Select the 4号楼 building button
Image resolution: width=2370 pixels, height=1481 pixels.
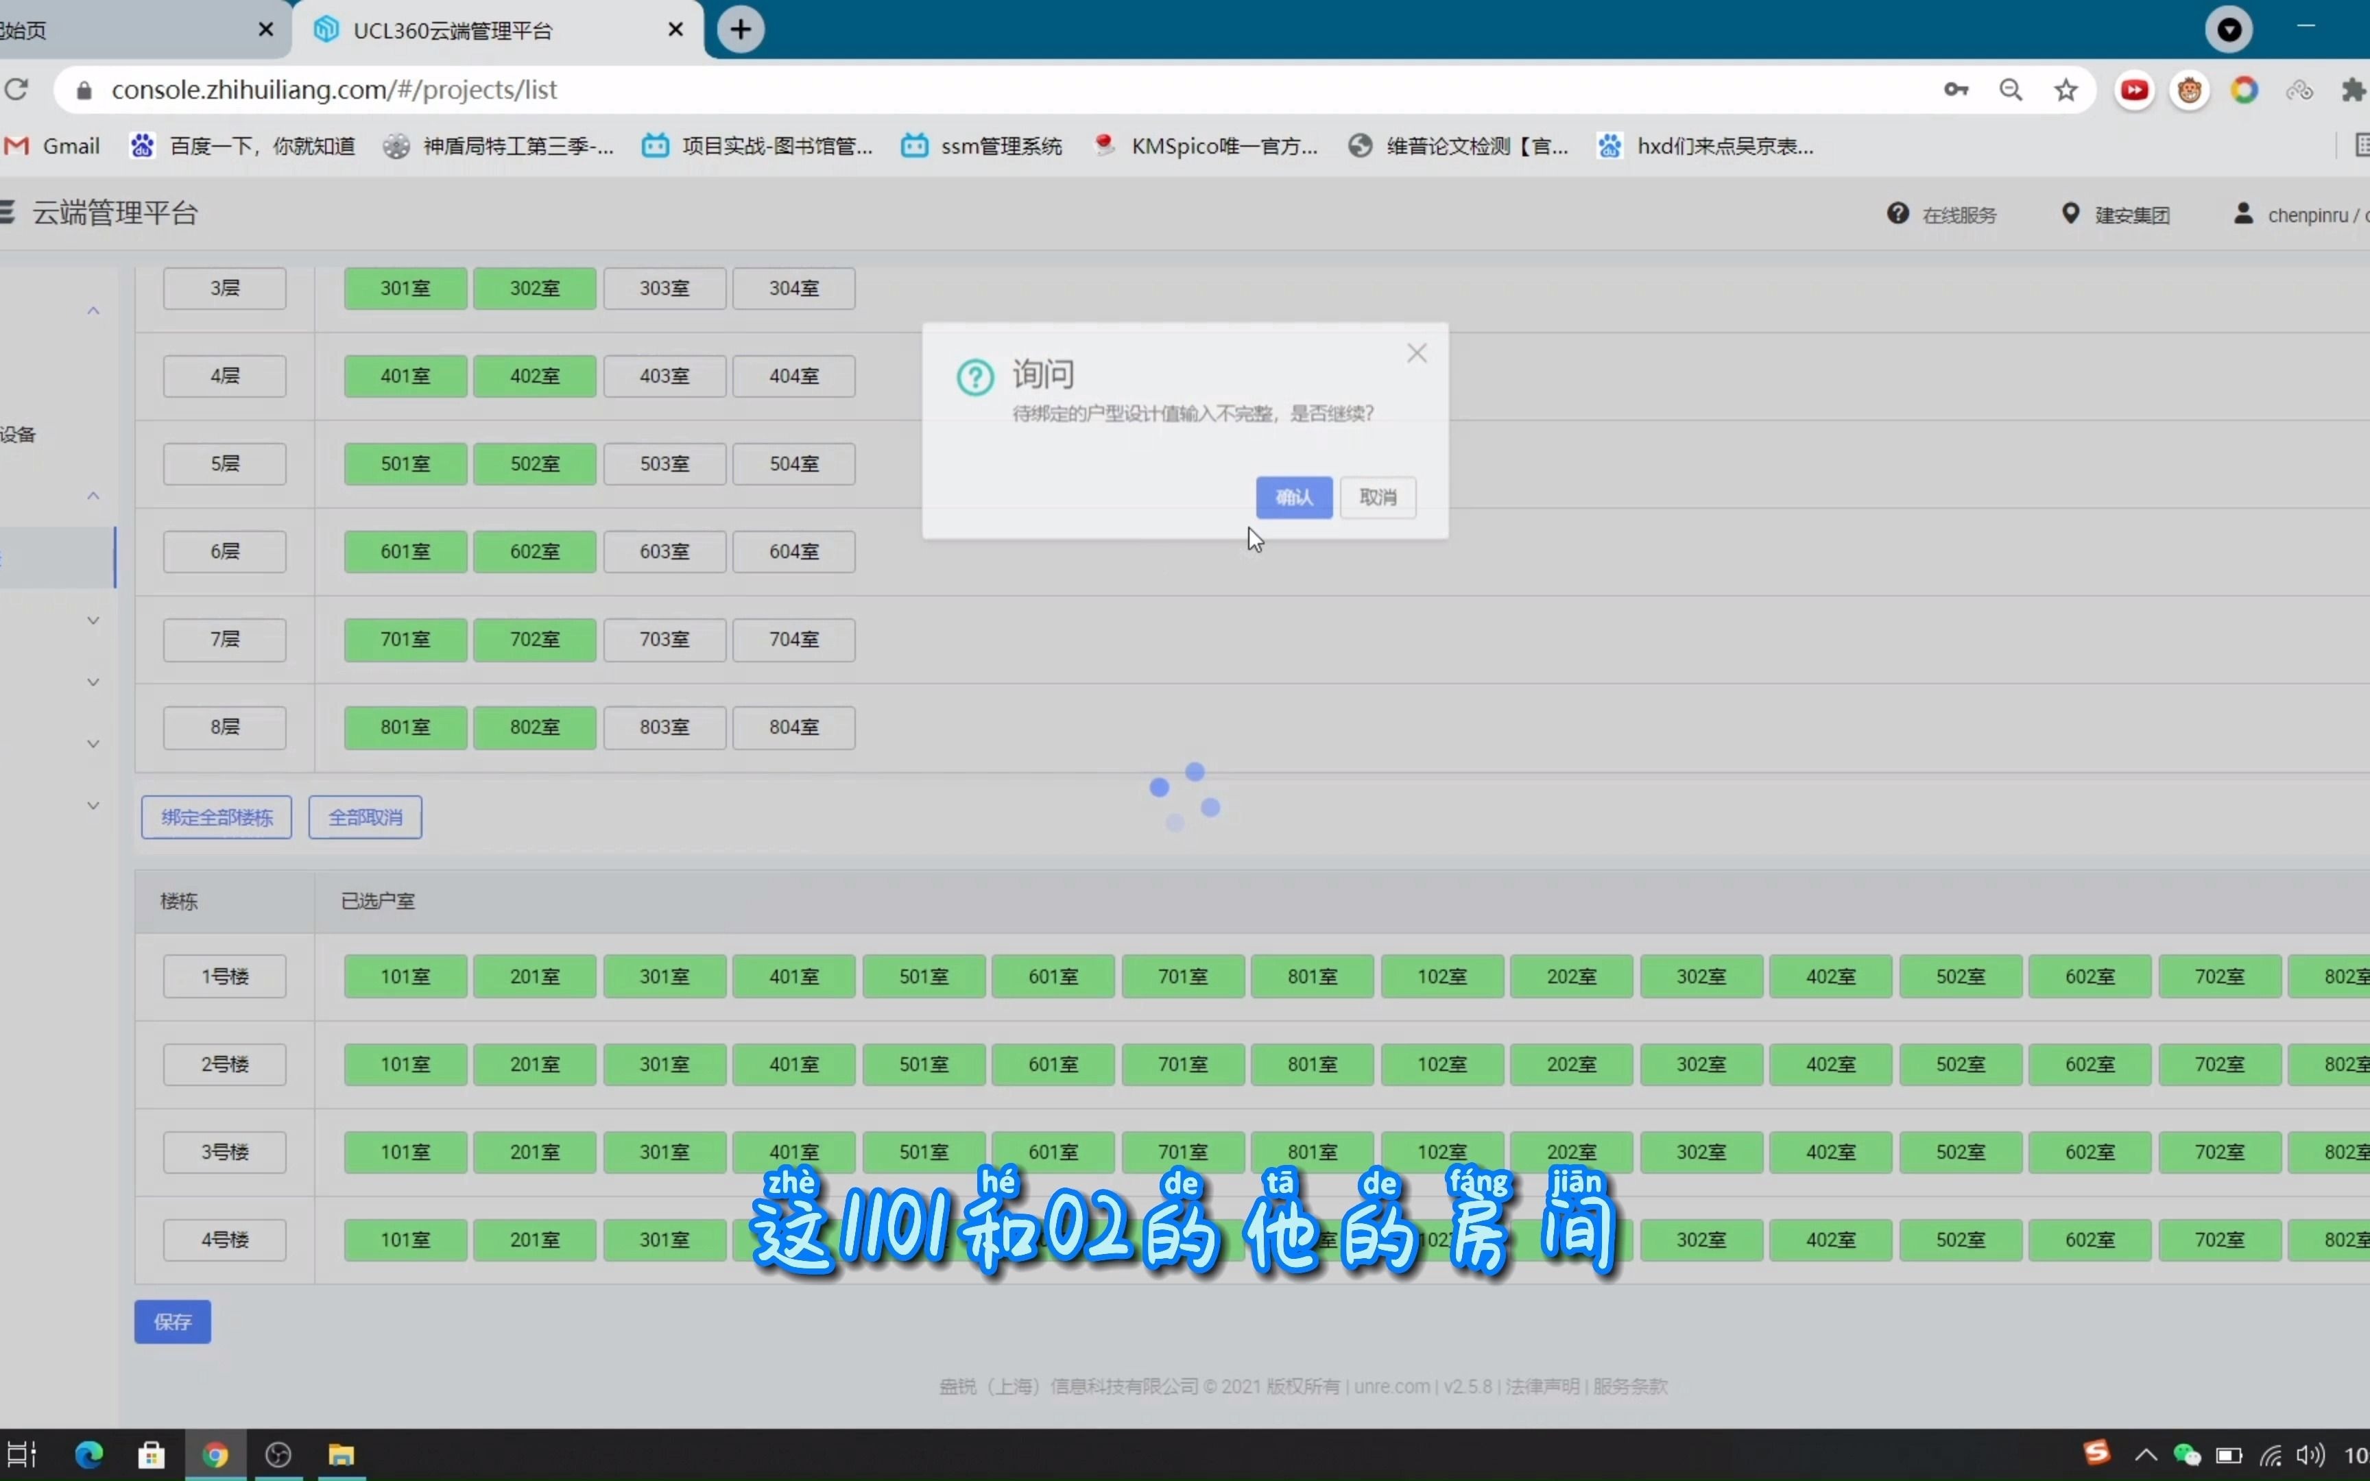click(224, 1239)
